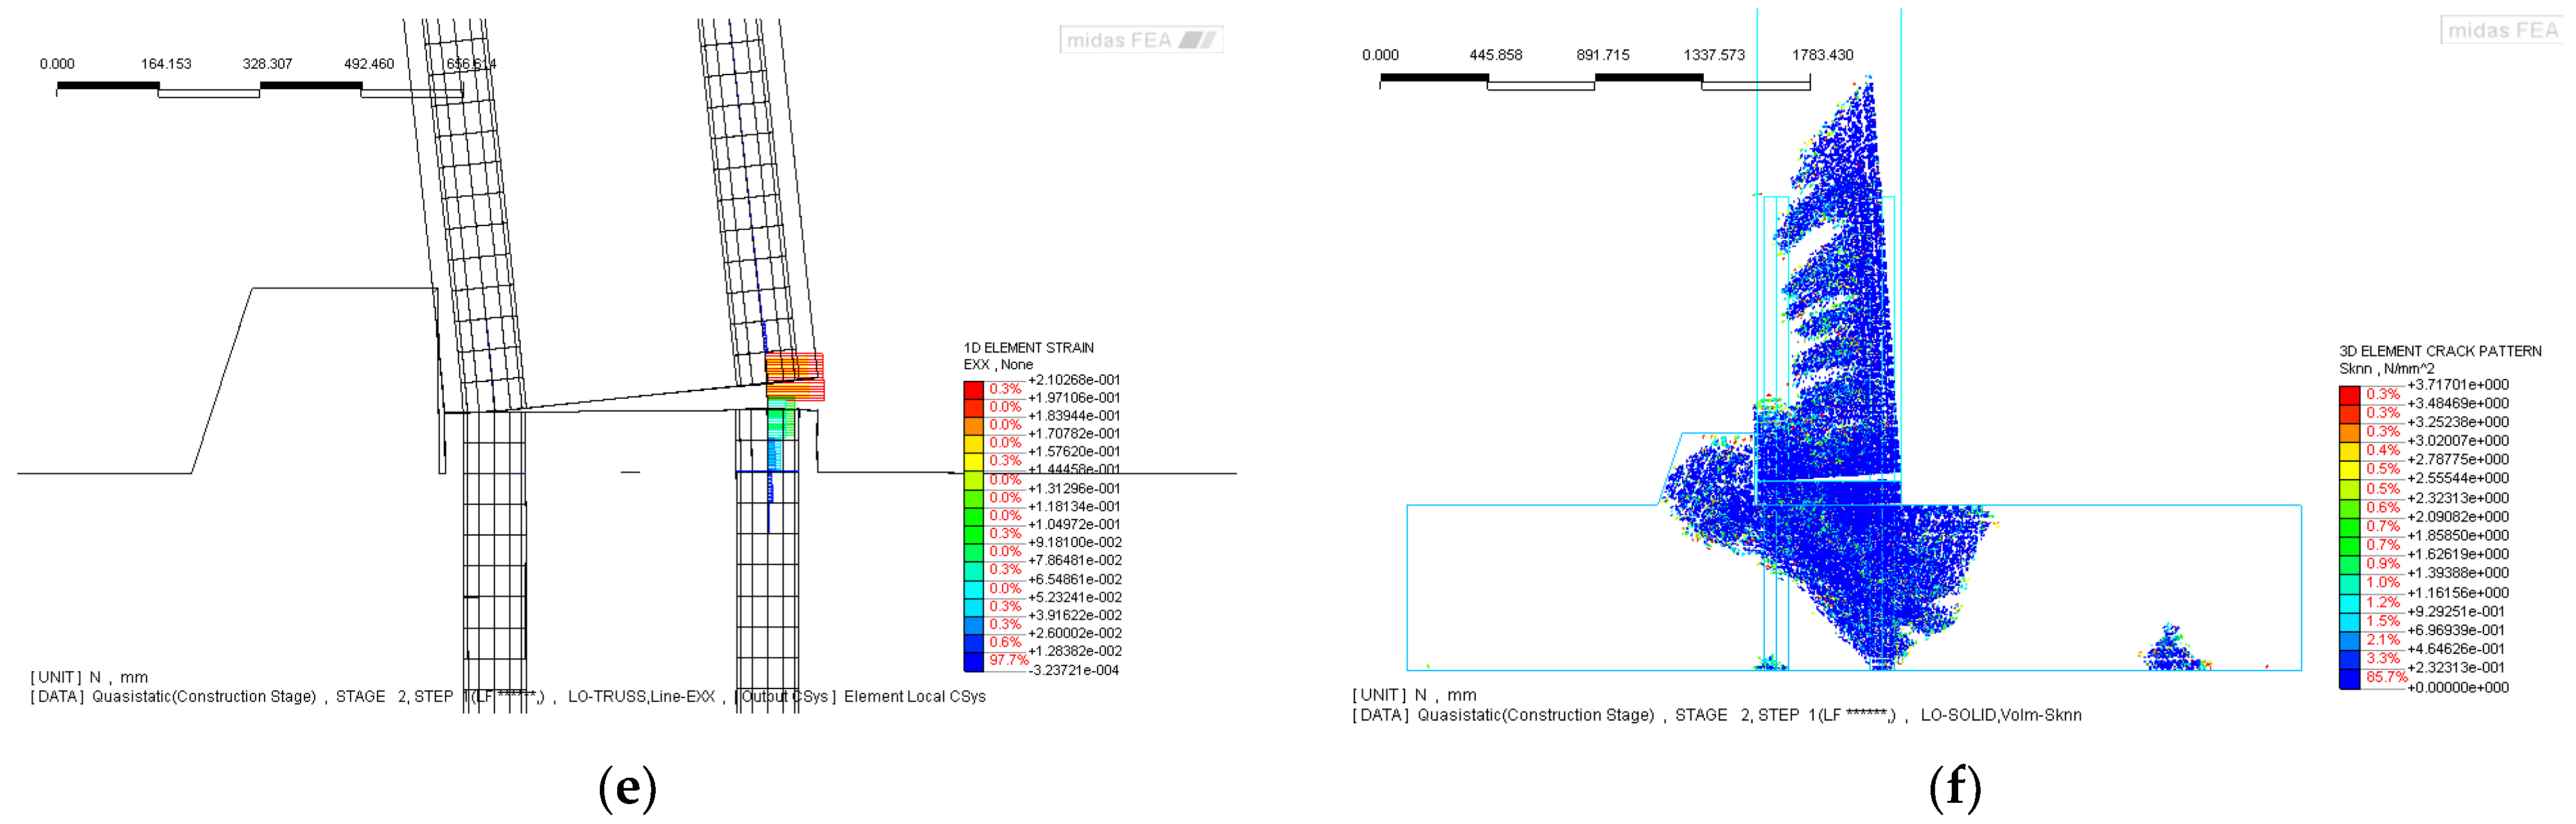Select the red top swatch of strain legend
This screenshot has height=824, width=2576.
click(973, 389)
